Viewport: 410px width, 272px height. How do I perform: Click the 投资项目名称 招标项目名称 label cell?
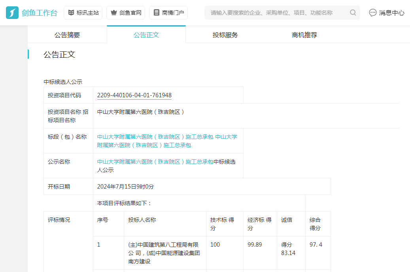pos(68,116)
